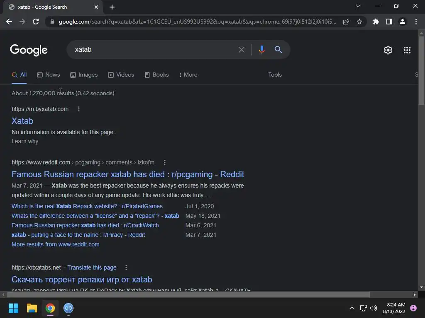This screenshot has width=425, height=318.
Task: Click the Chrome taskbar icon
Action: pyautogui.click(x=50, y=308)
